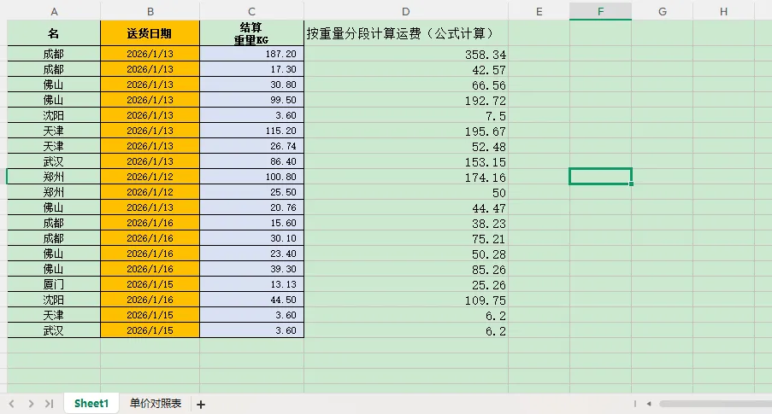Jump to last sheet arrow
Screen dimensions: 772x414
[x=49, y=404]
